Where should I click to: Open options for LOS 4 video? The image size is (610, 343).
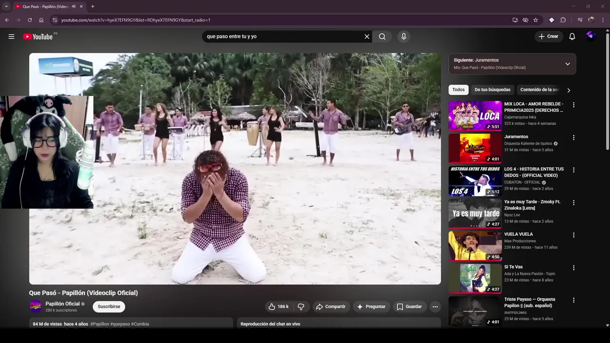[574, 170]
